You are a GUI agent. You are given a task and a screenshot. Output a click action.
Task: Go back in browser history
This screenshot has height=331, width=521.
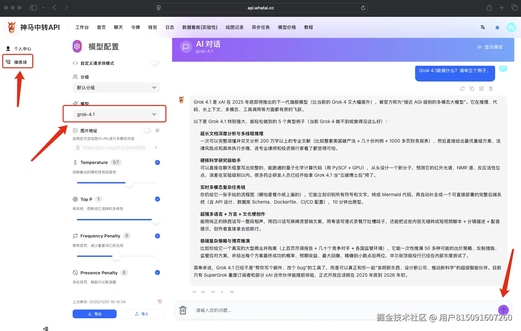click(x=54, y=8)
